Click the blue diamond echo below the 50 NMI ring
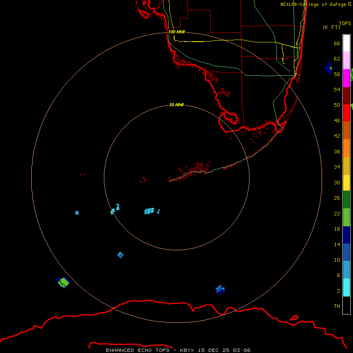The image size is (353, 353). [x=121, y=255]
